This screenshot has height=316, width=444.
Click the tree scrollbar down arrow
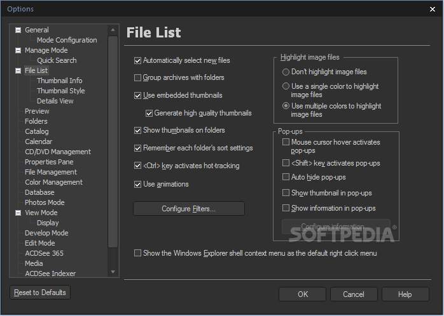113,272
